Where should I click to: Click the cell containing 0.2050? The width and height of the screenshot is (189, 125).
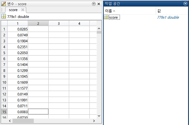pyautogui.click(x=18, y=53)
